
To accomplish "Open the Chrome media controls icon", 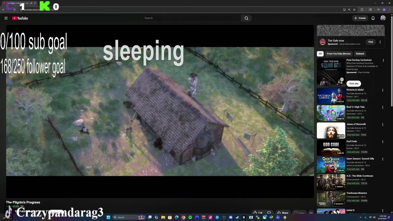I will 378,10.
